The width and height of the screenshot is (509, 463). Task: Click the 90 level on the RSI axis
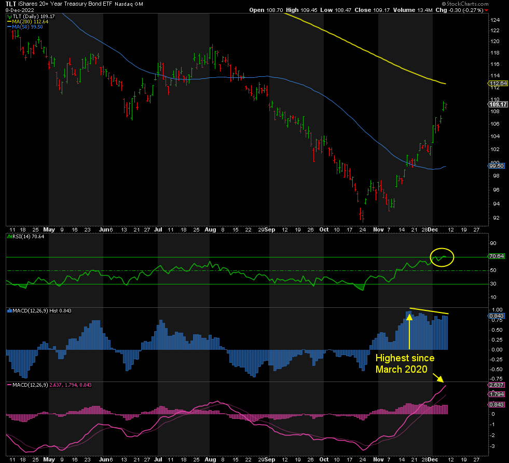(x=493, y=243)
